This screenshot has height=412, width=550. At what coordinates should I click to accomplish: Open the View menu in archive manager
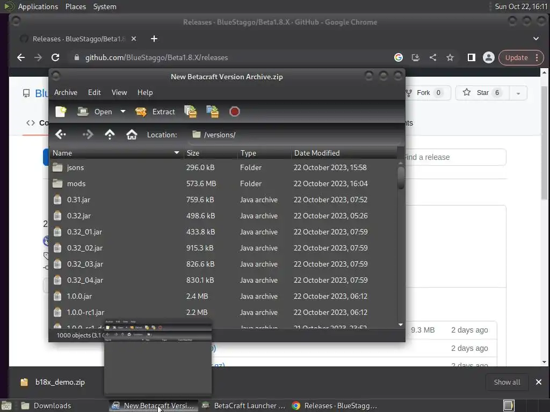pyautogui.click(x=119, y=92)
